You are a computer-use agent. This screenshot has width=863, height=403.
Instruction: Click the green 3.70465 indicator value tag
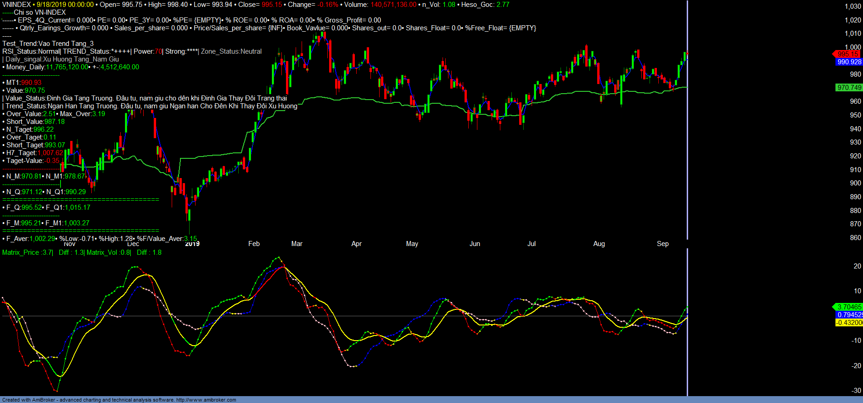[x=849, y=307]
